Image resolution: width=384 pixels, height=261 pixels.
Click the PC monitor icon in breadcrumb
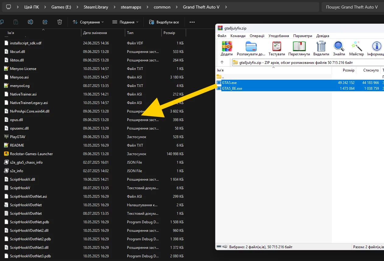pos(9,7)
